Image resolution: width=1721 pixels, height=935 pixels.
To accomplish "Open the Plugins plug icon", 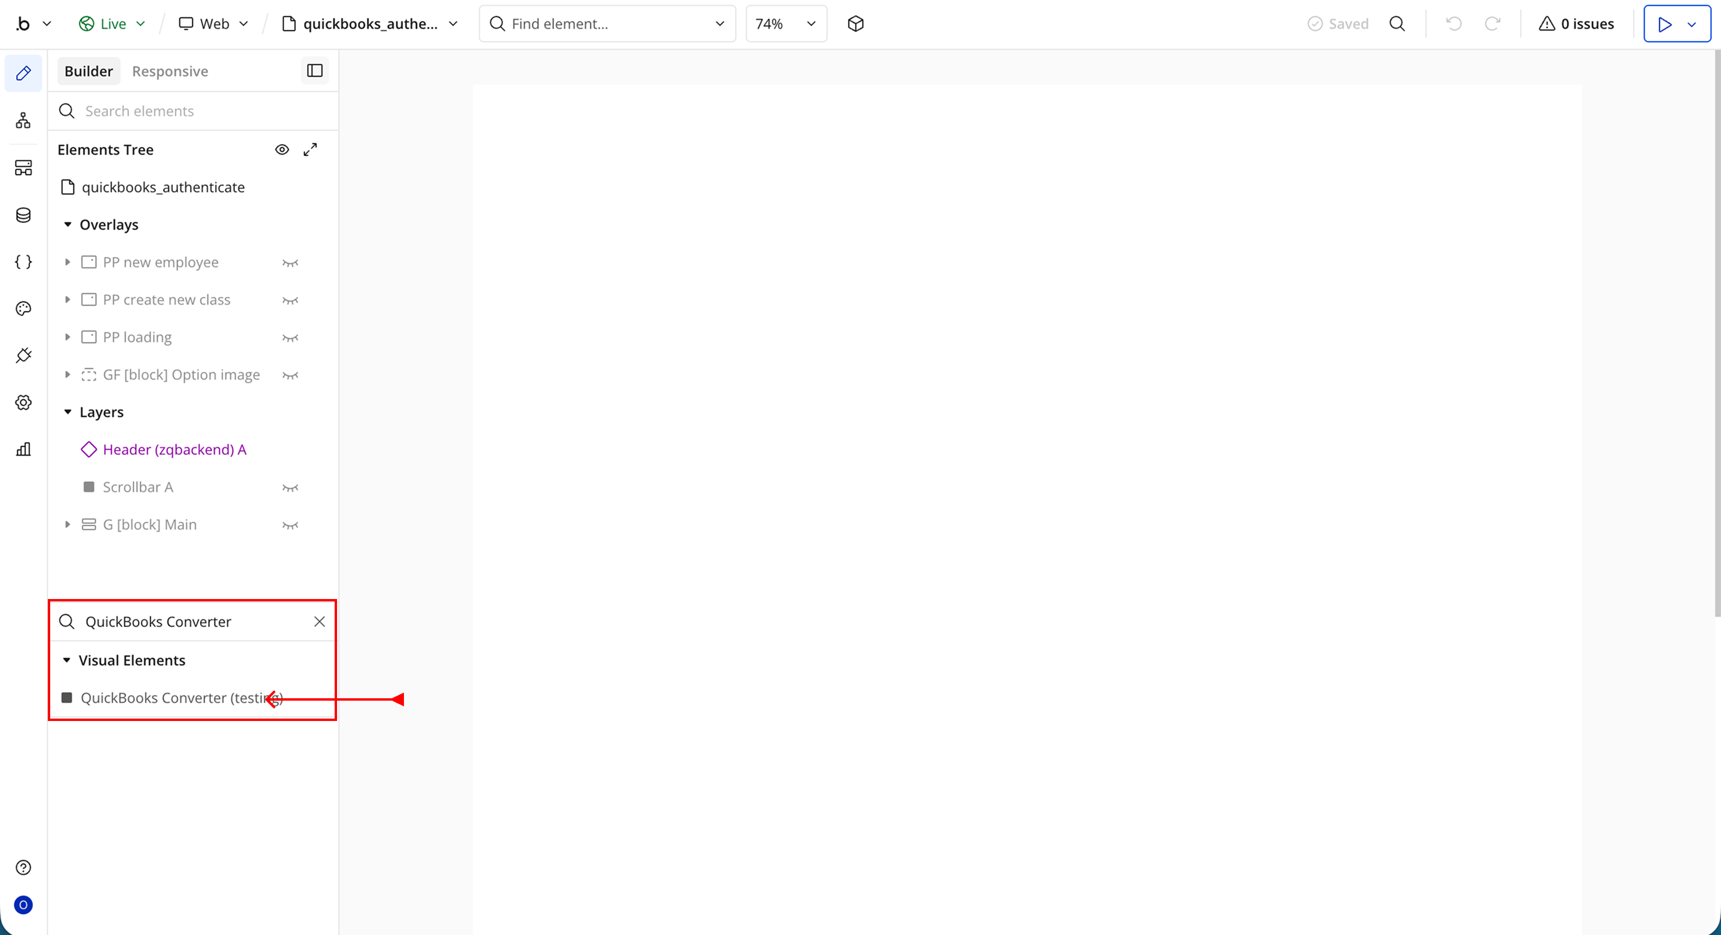I will click(x=23, y=356).
